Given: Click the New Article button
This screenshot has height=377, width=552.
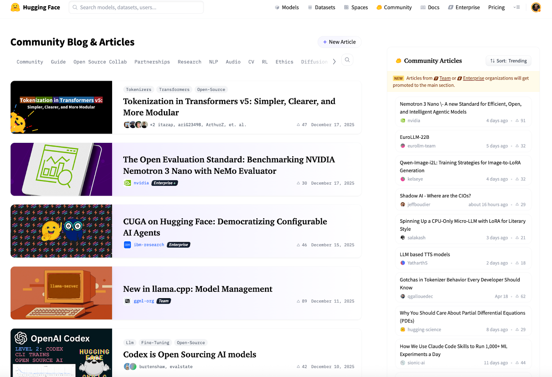Looking at the screenshot, I should pyautogui.click(x=339, y=42).
